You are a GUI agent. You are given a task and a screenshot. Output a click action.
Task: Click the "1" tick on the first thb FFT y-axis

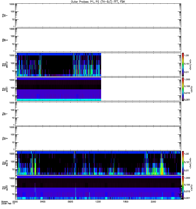[14, 27]
